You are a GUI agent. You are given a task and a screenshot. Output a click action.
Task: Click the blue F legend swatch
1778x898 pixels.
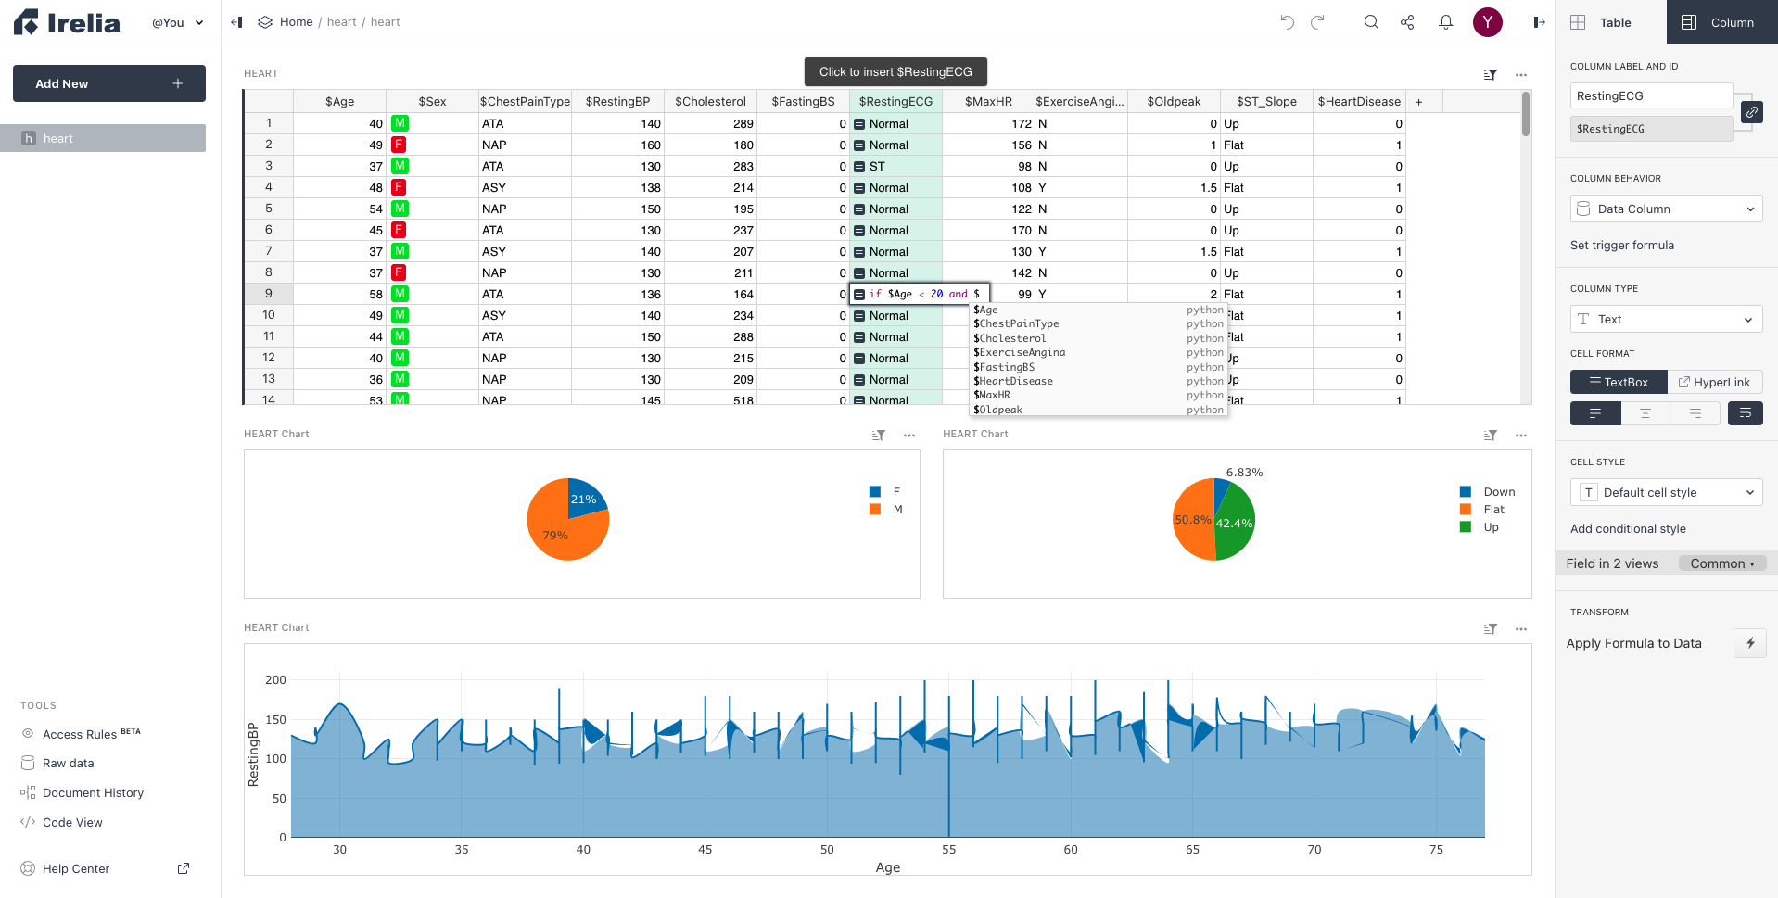875,492
